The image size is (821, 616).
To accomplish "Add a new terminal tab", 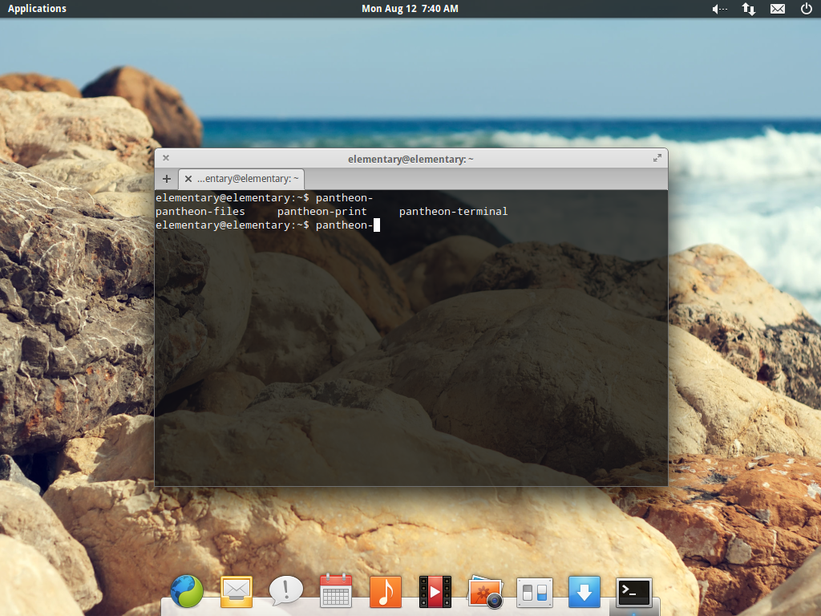I will click(x=167, y=179).
